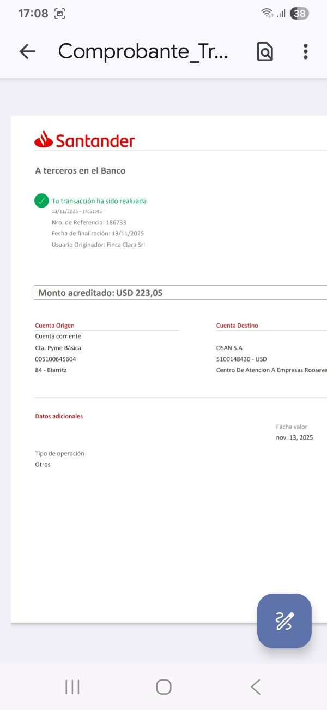327x710 pixels.
Task: Tap the back arrow in the top bar
Action: click(27, 51)
